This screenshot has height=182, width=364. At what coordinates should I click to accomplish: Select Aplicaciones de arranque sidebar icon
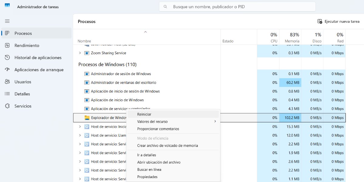point(8,70)
